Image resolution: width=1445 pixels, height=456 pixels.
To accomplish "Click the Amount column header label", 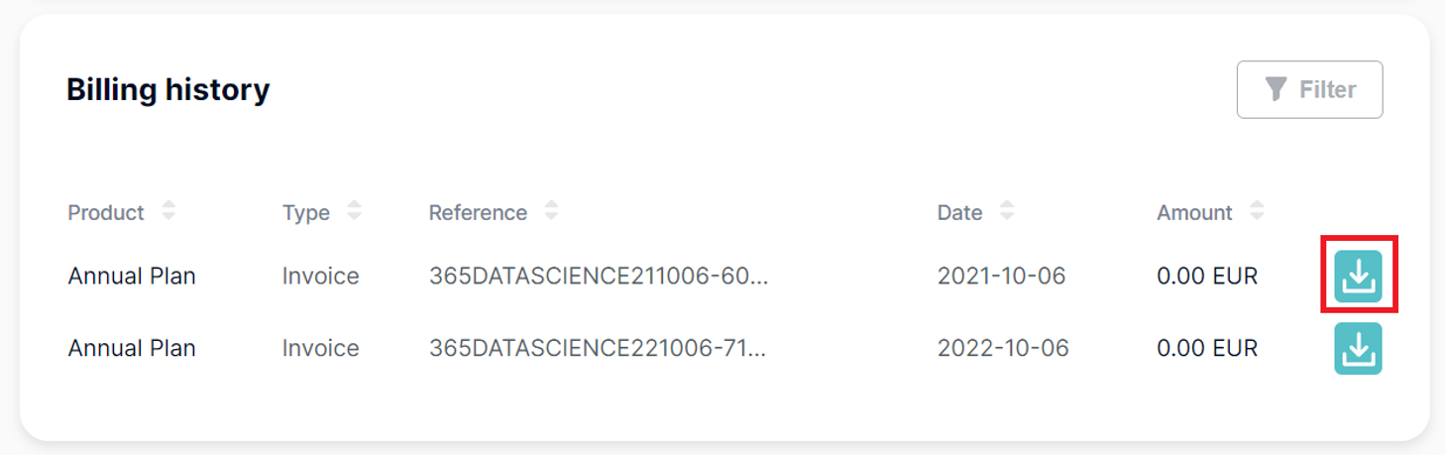I will pyautogui.click(x=1194, y=212).
